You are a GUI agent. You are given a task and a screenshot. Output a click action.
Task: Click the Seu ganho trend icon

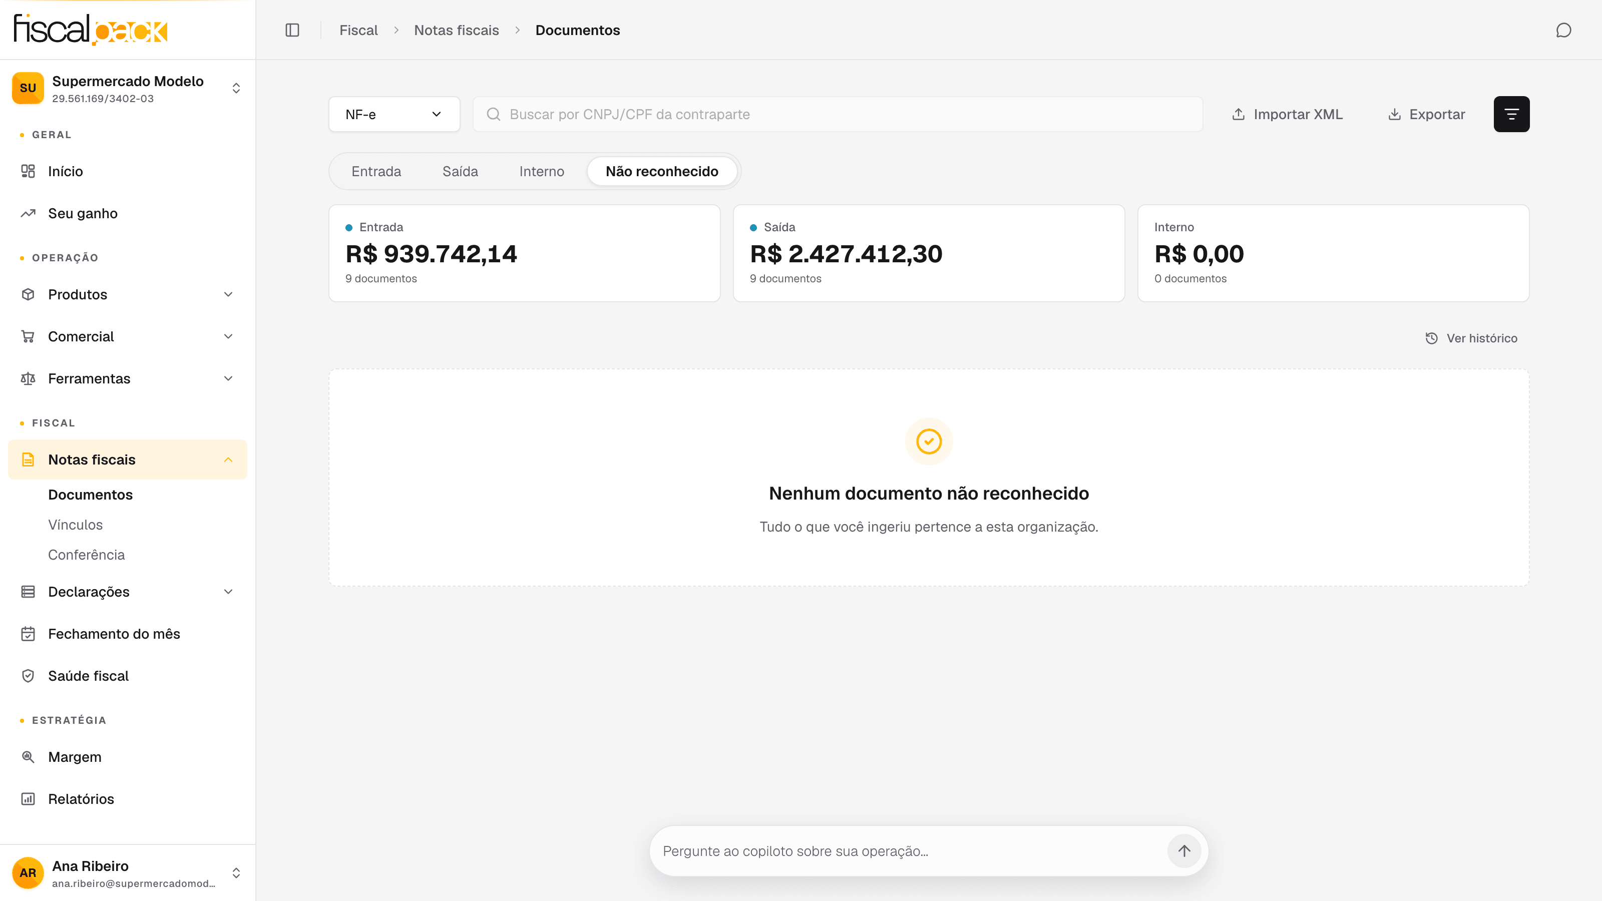[x=28, y=213]
